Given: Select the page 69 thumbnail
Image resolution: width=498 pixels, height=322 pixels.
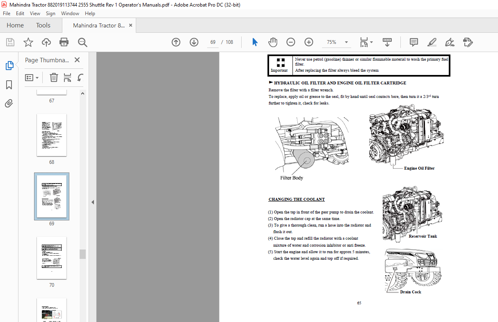Looking at the screenshot, I should coord(52,197).
